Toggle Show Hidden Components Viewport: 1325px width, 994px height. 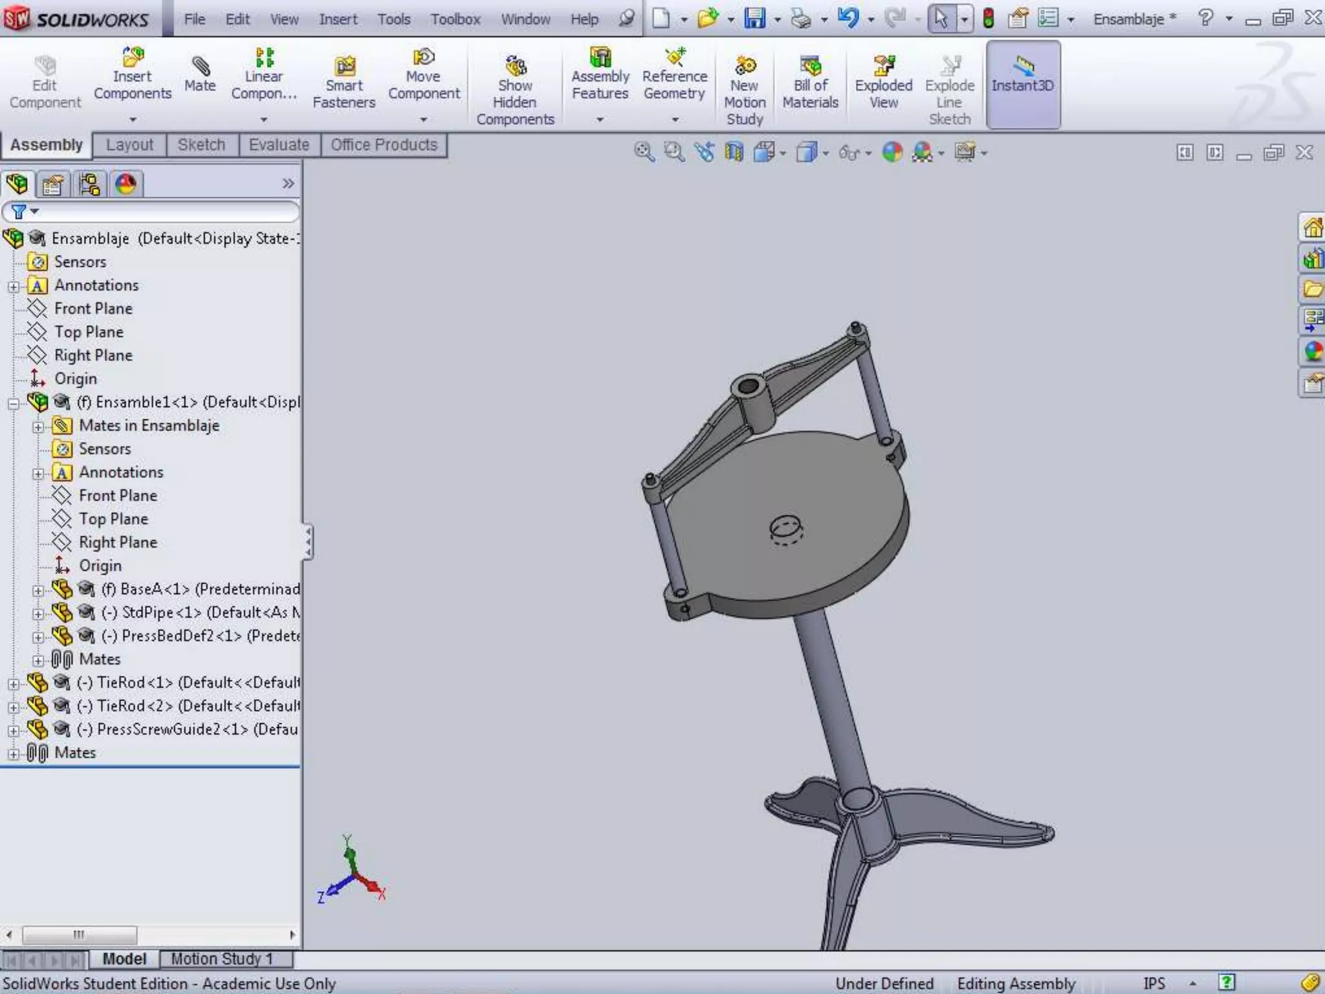515,91
